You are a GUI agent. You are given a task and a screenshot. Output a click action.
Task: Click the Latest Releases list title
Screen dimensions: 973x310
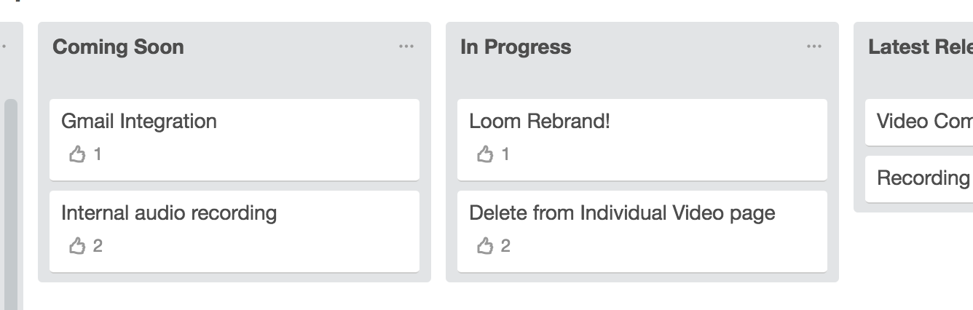coord(921,47)
